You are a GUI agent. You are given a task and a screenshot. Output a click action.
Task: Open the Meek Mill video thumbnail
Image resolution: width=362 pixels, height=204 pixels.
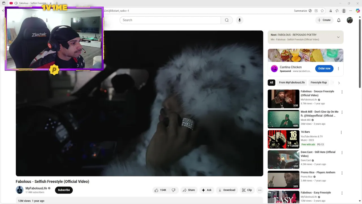283,119
